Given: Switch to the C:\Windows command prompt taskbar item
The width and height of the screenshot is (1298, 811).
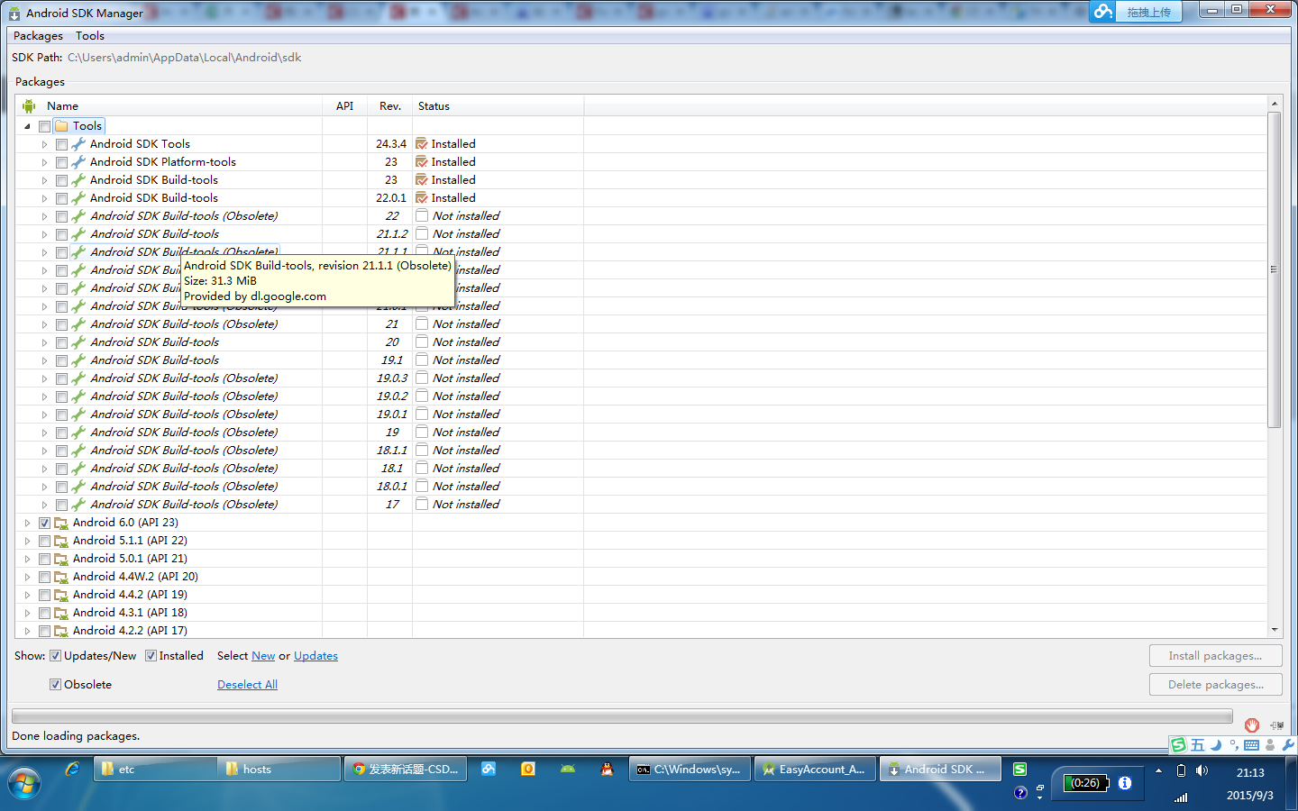Looking at the screenshot, I should [690, 769].
